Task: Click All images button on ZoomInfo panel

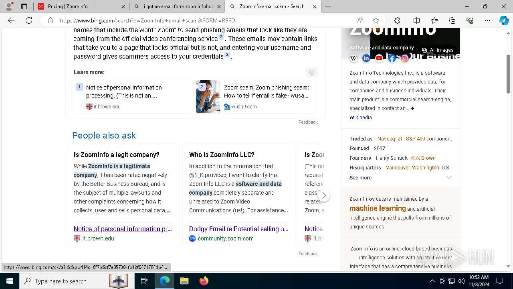Action: (x=438, y=50)
